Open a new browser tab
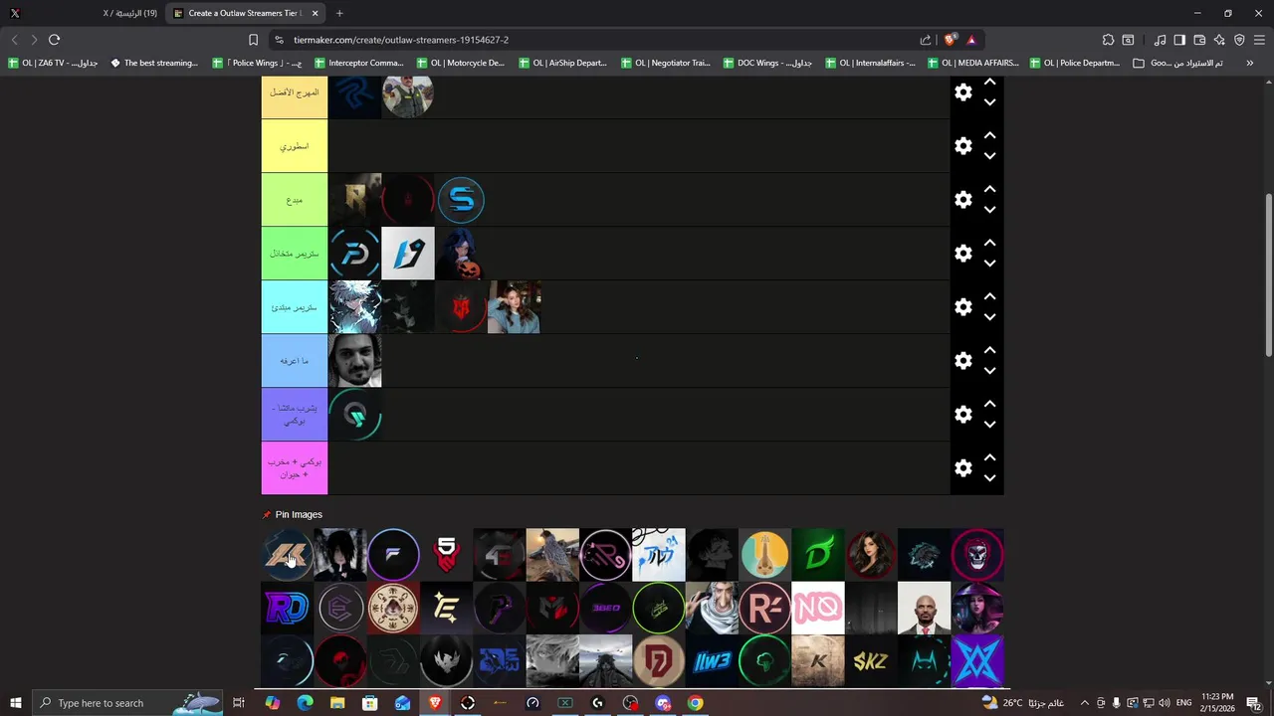This screenshot has height=716, width=1274. pos(339,13)
